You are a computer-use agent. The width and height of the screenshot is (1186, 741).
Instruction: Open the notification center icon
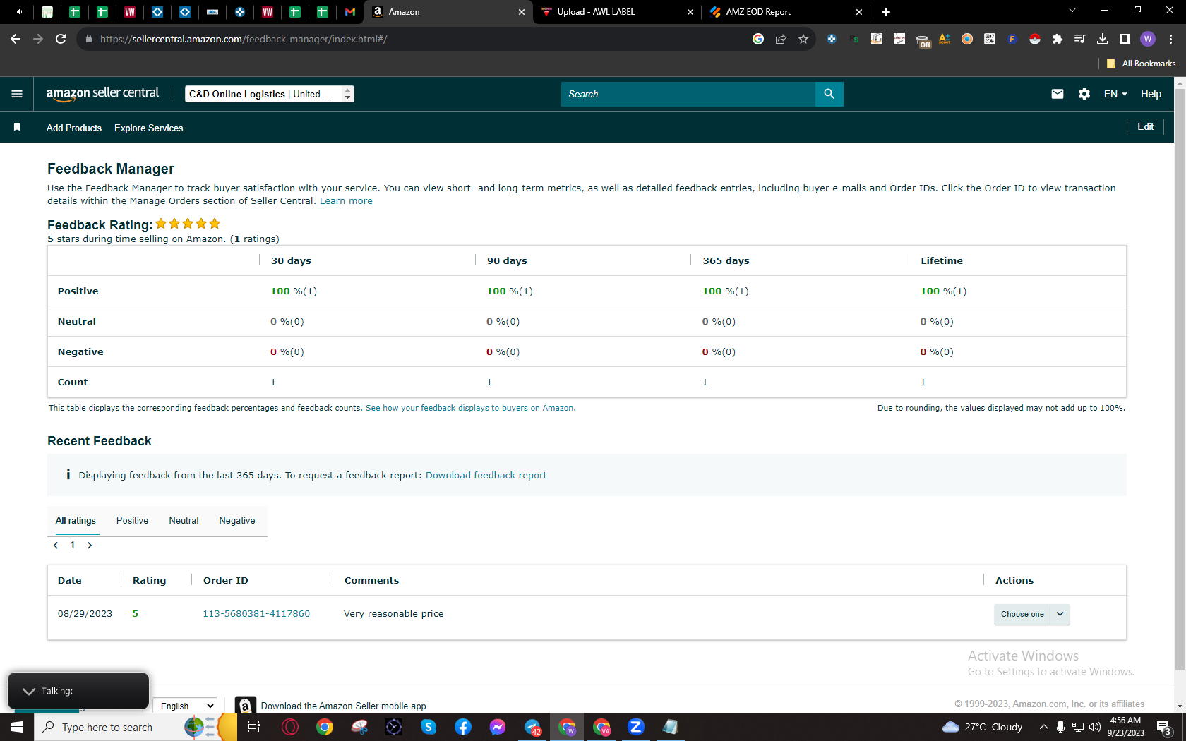tap(1165, 728)
